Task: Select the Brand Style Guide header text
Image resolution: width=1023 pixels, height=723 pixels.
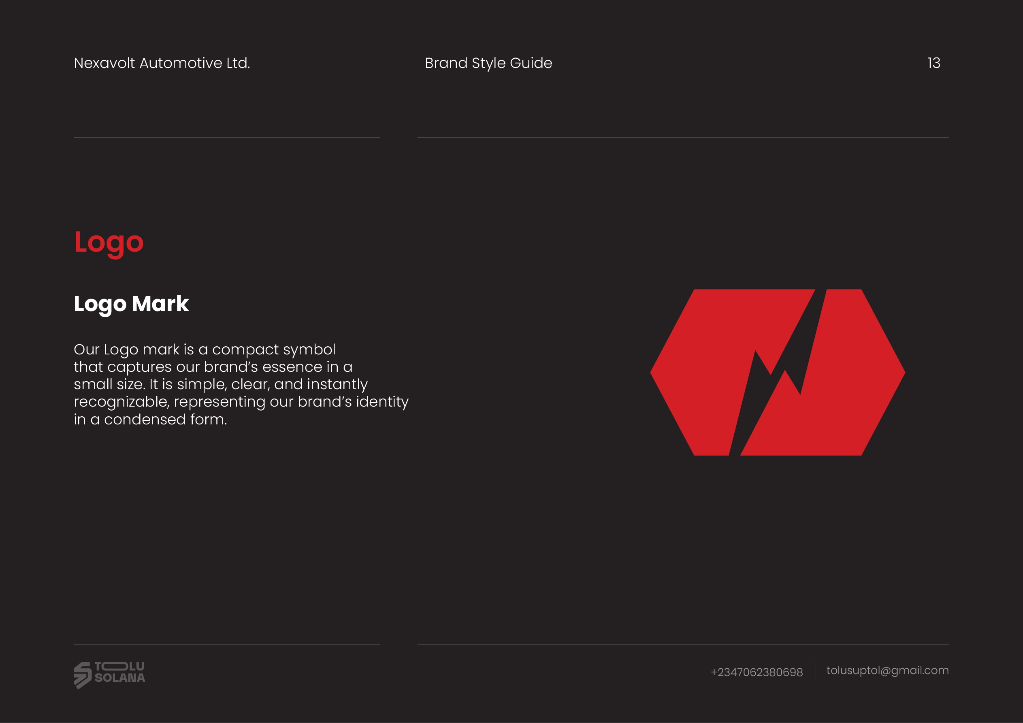Action: (x=488, y=63)
